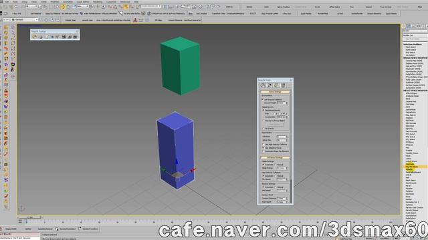428x240 pixels.
Task: Click the animation time slider
Action: point(29,217)
